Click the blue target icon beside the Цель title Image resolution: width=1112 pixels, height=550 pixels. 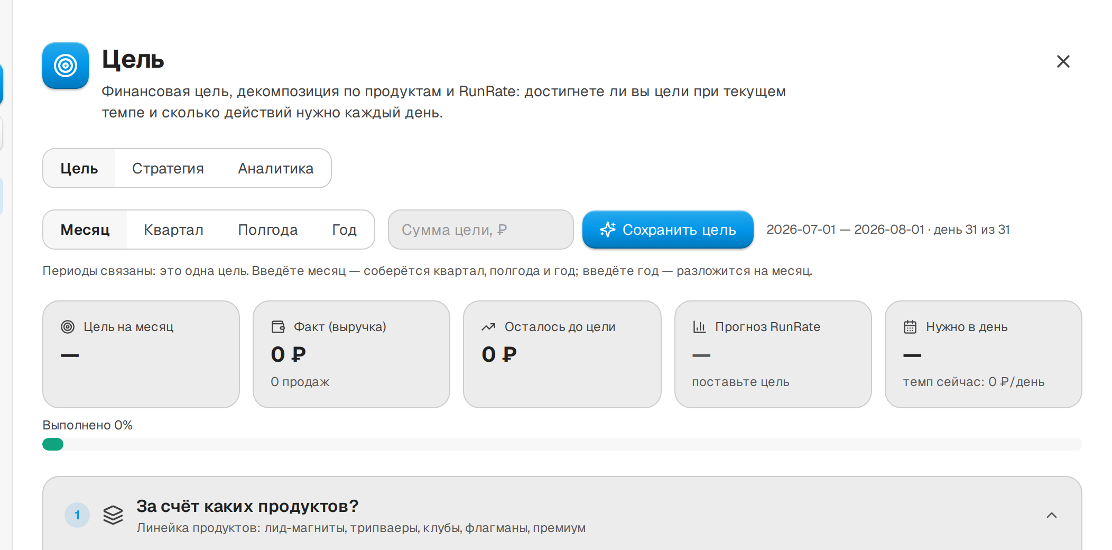coord(66,66)
